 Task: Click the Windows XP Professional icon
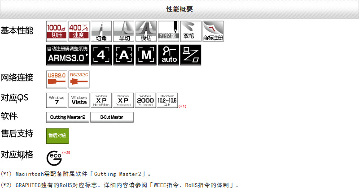pos(123,100)
